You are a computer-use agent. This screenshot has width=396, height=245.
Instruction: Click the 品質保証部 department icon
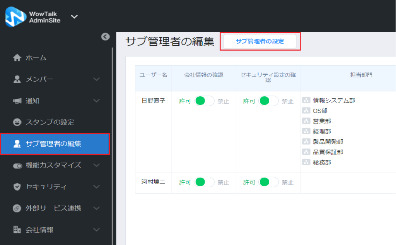coord(306,152)
